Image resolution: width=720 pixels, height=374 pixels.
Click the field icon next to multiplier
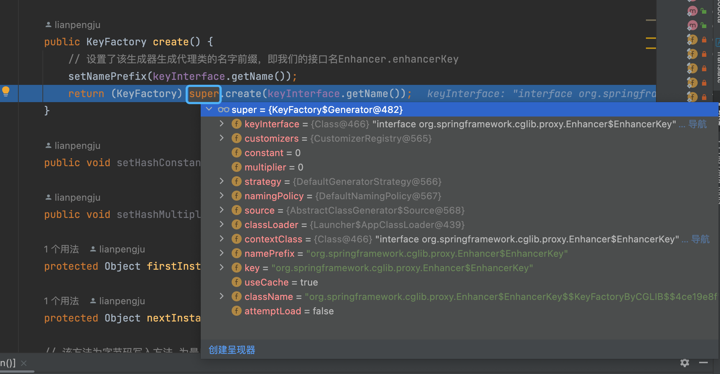tap(236, 167)
